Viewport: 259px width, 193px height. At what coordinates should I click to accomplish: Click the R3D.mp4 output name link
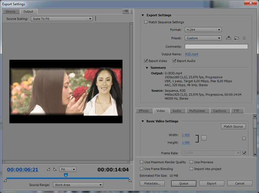pyautogui.click(x=192, y=54)
